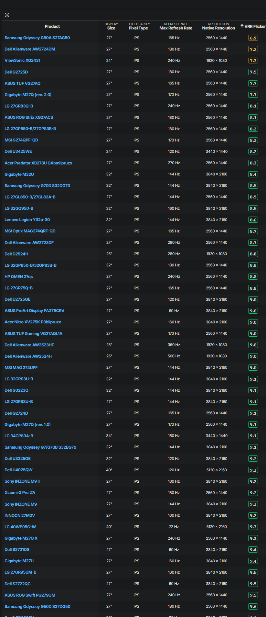Viewport: 266px width, 617px height.
Task: Open the LG 32GP850-B/32GP83B-B link
Action: click(31, 265)
